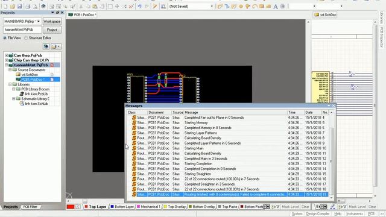Collapse the Libraries folder in tree
The height and width of the screenshot is (217, 386).
10,84
